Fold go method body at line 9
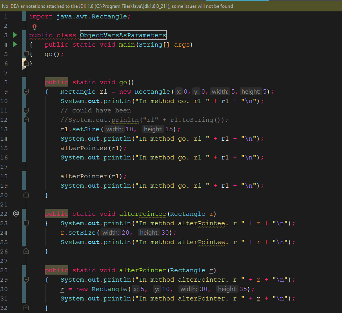This screenshot has width=342, height=313. coord(26,92)
